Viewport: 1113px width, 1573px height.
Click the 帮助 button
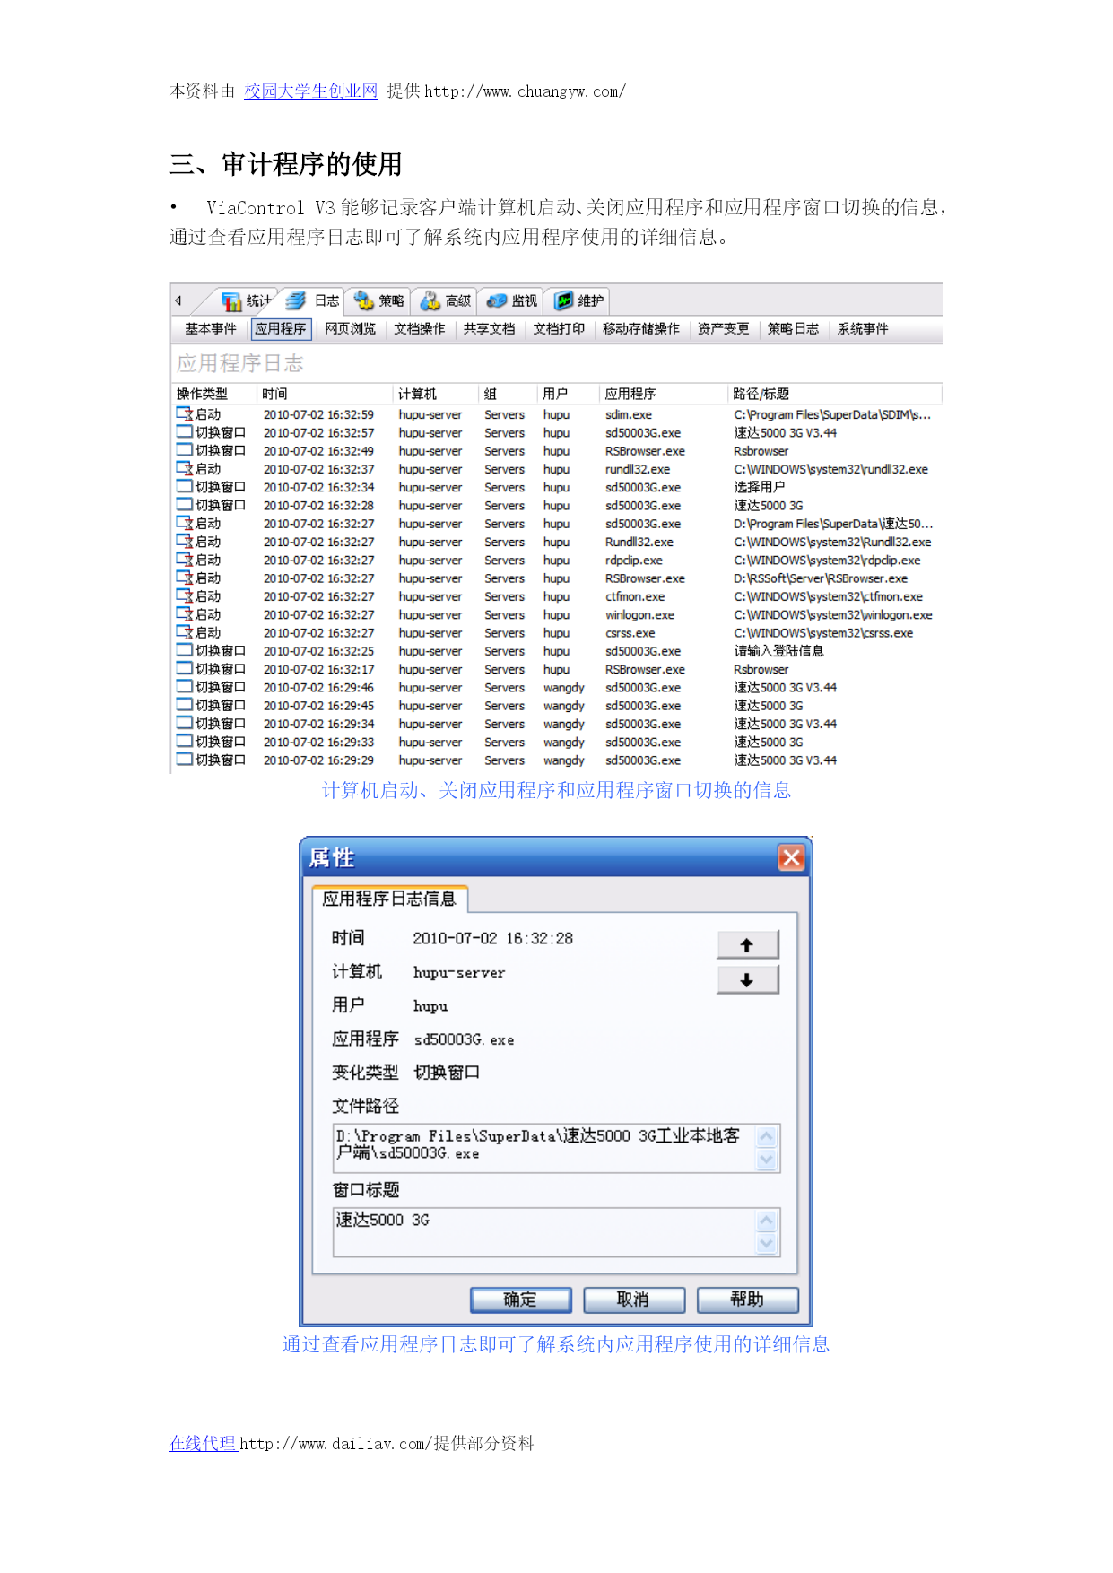pyautogui.click(x=747, y=1299)
